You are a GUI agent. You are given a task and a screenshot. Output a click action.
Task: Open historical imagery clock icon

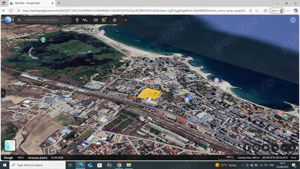(x=104, y=20)
